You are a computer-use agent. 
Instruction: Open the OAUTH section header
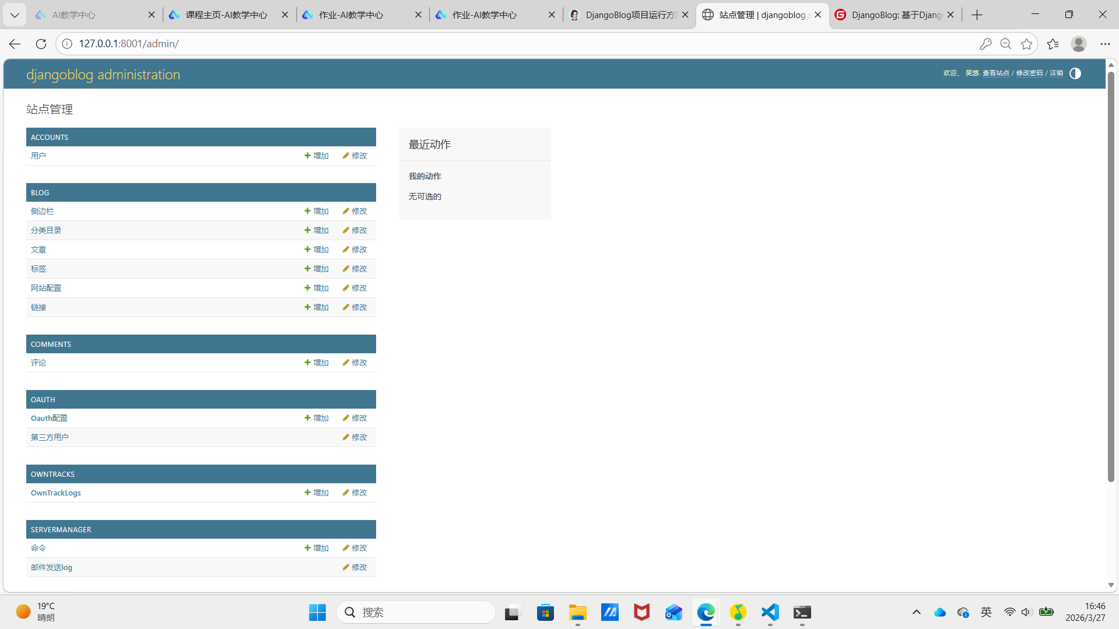coord(43,400)
